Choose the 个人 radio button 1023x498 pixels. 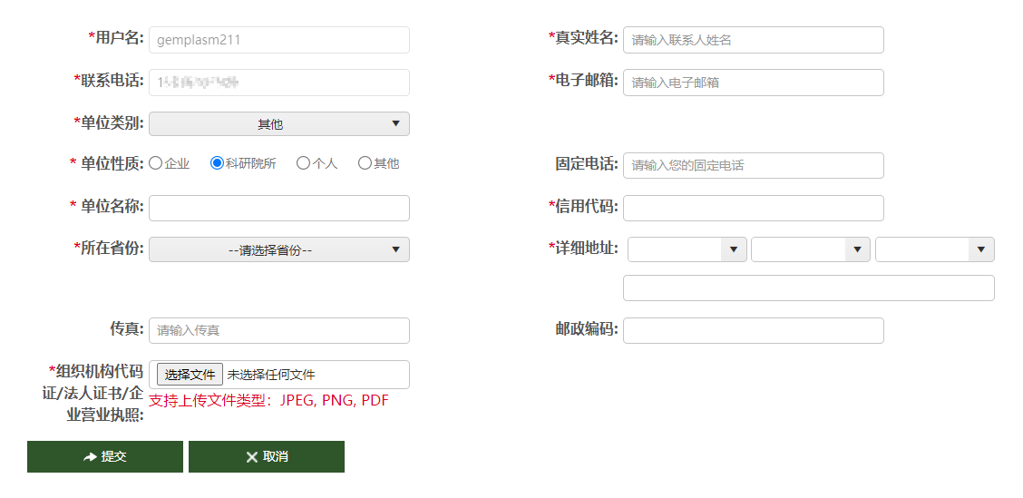[x=303, y=164]
